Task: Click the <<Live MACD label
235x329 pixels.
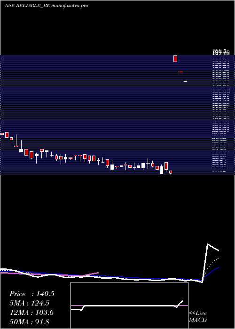Action: click(x=198, y=316)
